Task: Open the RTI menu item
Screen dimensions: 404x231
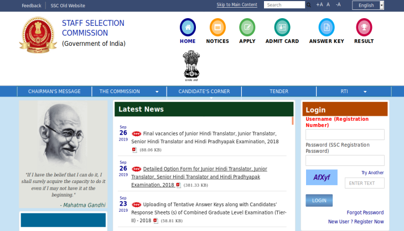Action: coord(344,92)
